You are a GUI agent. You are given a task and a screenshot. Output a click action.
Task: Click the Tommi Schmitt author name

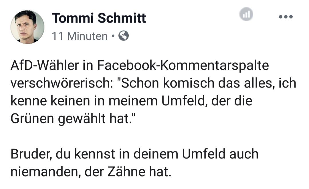pos(99,18)
